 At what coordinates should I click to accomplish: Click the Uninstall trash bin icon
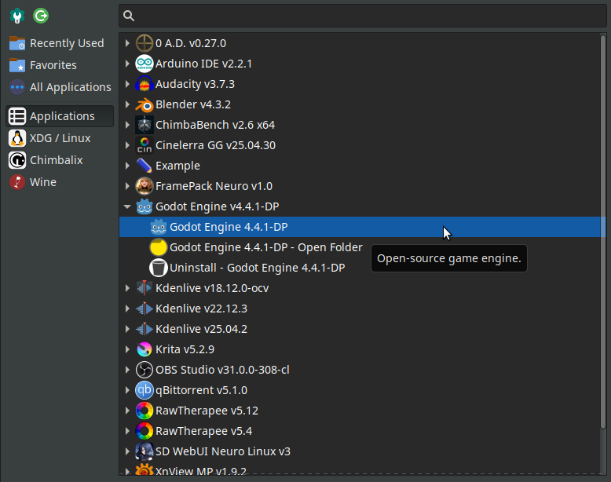pyautogui.click(x=158, y=268)
